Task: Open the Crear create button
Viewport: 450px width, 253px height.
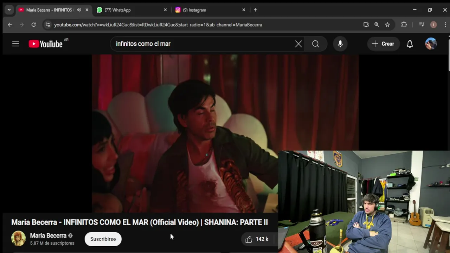Action: (x=383, y=44)
